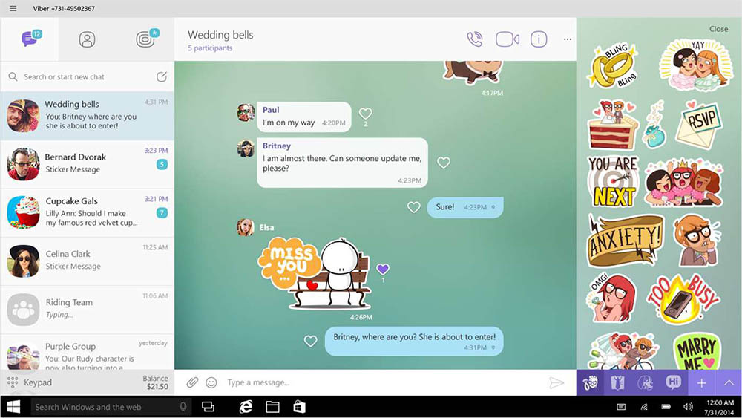742x418 pixels.
Task: Open File Explorer from the taskbar
Action: 272,407
